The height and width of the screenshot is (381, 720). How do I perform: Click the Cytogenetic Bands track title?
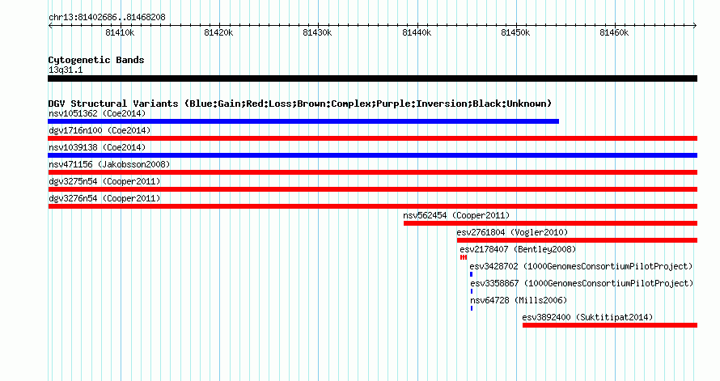96,60
